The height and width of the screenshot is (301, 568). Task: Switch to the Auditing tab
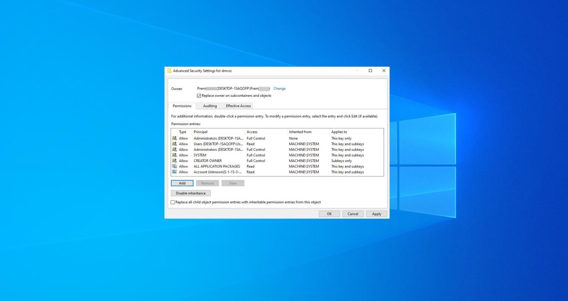tap(210, 106)
